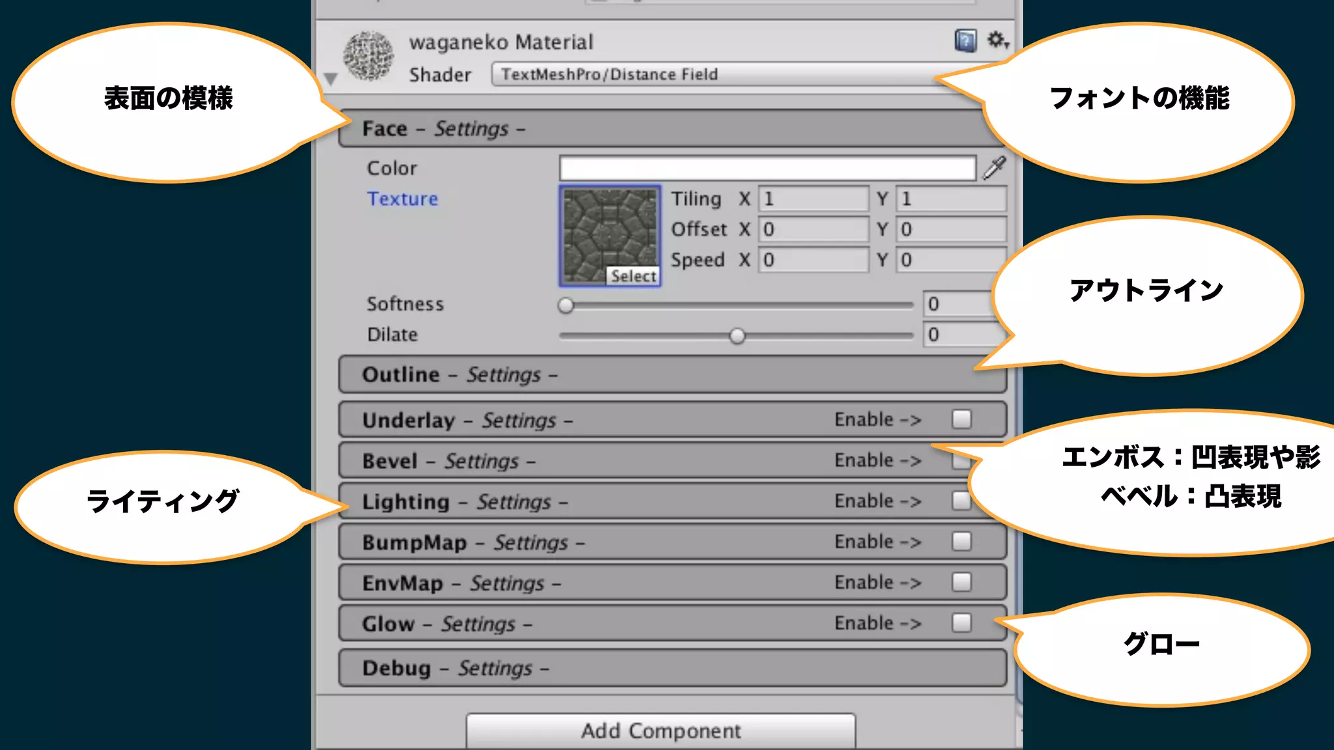
Task: Click the white Face Color swatch
Action: click(767, 168)
